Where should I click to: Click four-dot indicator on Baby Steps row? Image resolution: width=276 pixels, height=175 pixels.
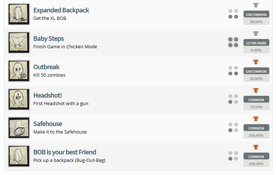[233, 42]
